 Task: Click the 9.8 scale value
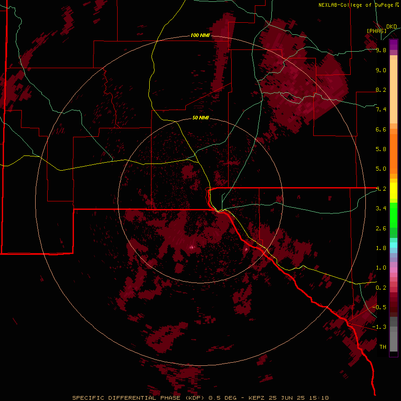click(381, 50)
